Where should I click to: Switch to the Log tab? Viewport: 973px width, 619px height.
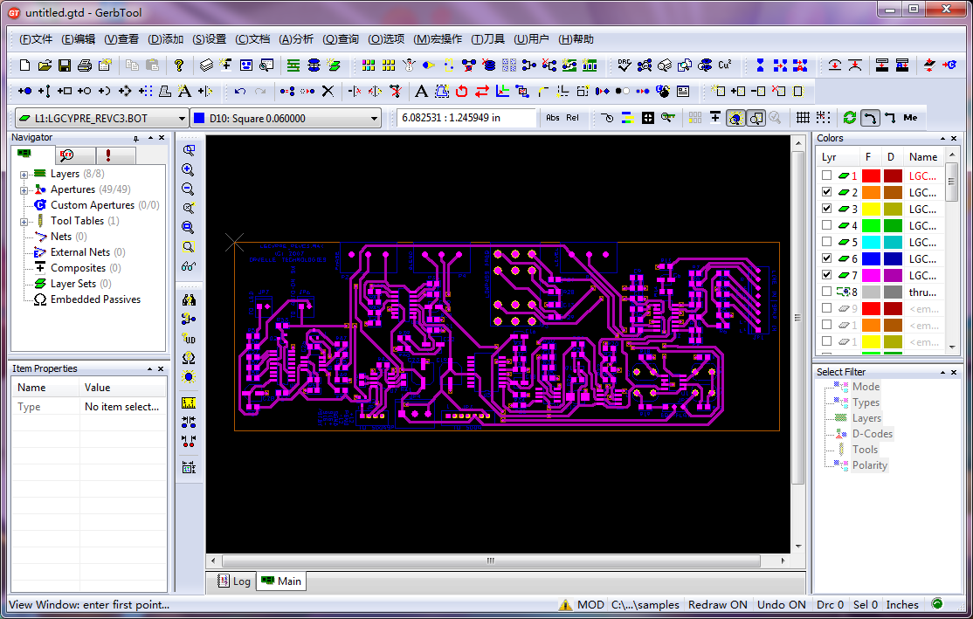click(x=234, y=581)
